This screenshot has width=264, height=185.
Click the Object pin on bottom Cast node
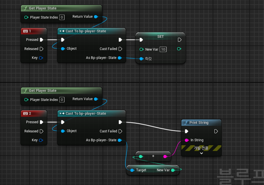coord(63,131)
